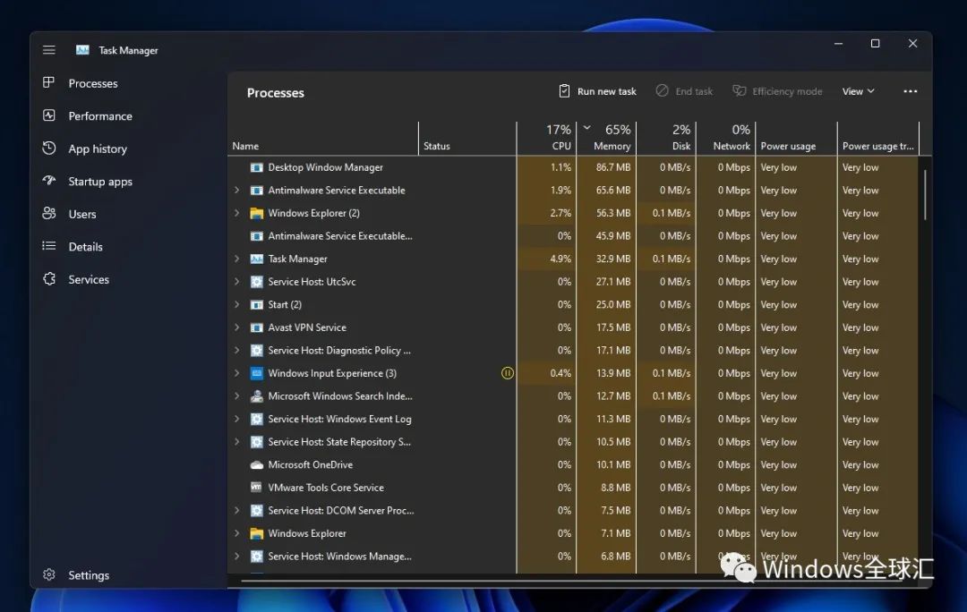Select the VMware Tools Core Service row

[574, 488]
